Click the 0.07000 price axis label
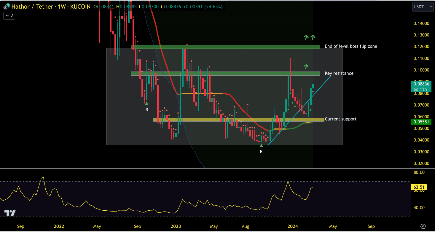435x232 pixels. (x=421, y=105)
